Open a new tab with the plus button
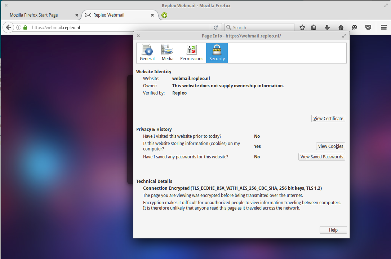Image resolution: width=391 pixels, height=259 pixels. [164, 15]
